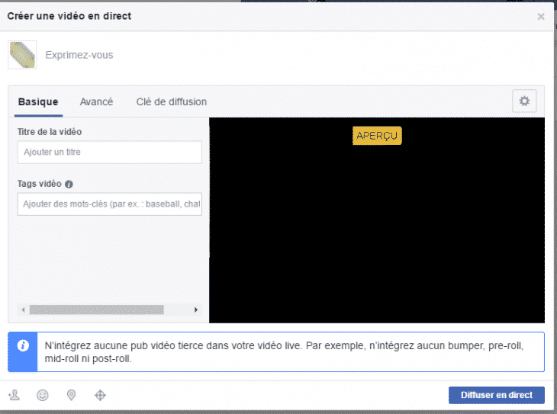Select the Basique tab
This screenshot has width=557, height=414.
[x=38, y=102]
